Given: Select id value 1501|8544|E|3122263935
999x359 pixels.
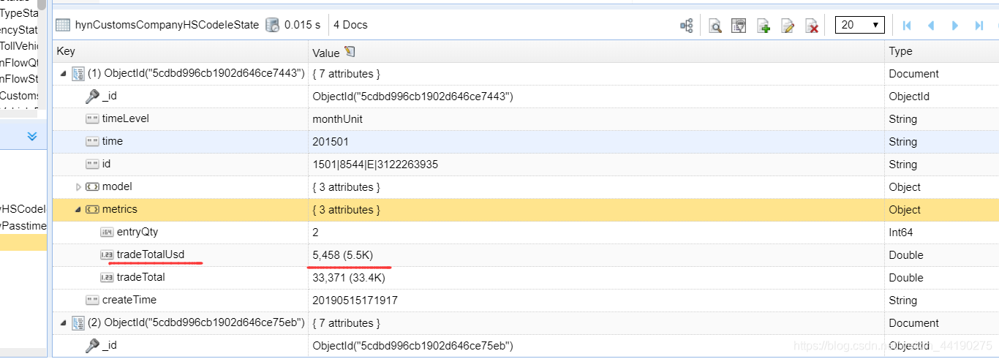Looking at the screenshot, I should (x=375, y=165).
